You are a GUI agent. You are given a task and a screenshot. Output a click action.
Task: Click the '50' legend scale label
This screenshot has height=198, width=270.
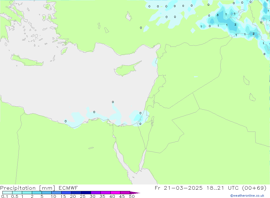pos(132,196)
